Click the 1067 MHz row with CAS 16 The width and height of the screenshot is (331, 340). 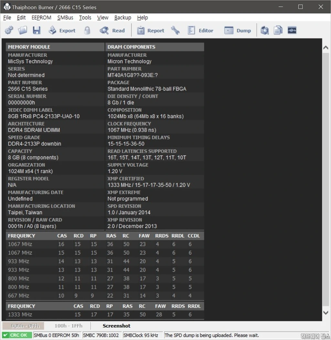(x=105, y=244)
